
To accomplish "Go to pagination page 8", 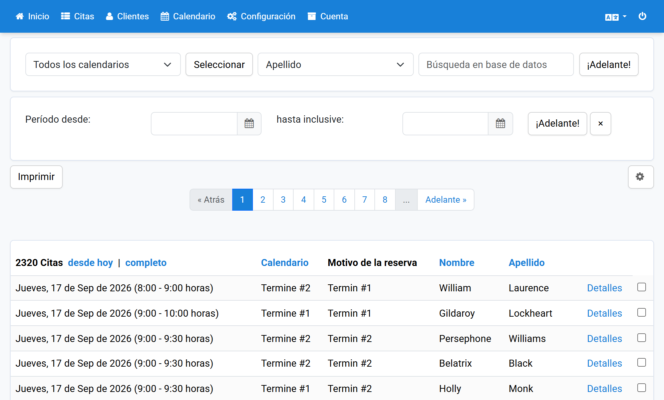I will pyautogui.click(x=385, y=200).
